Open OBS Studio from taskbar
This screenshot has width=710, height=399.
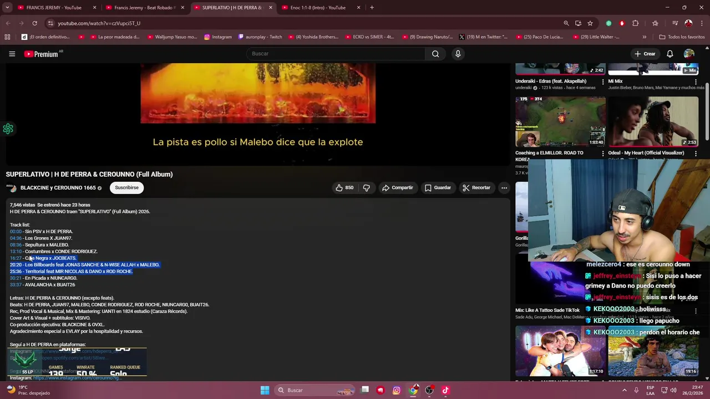pos(429,390)
